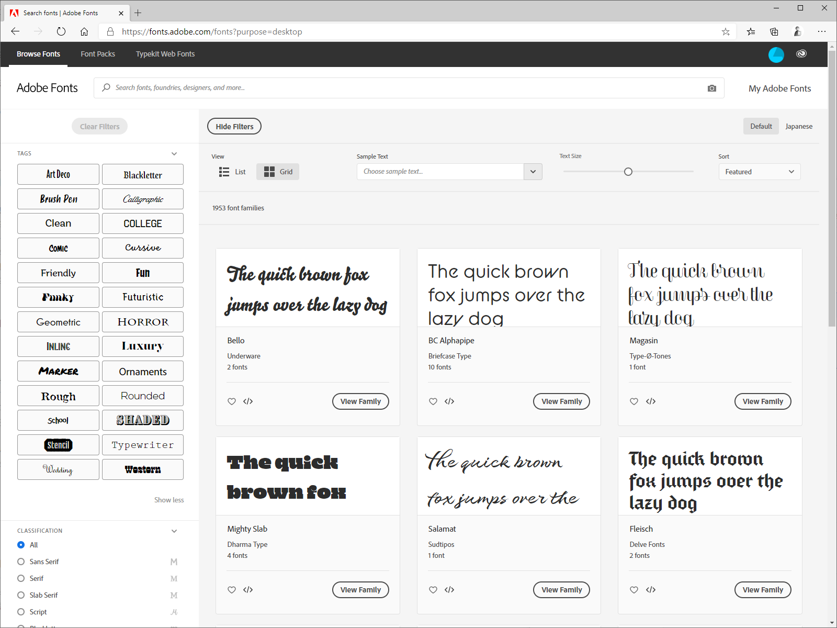The image size is (837, 628).
Task: Open the sample text dropdown arrow
Action: 533,172
